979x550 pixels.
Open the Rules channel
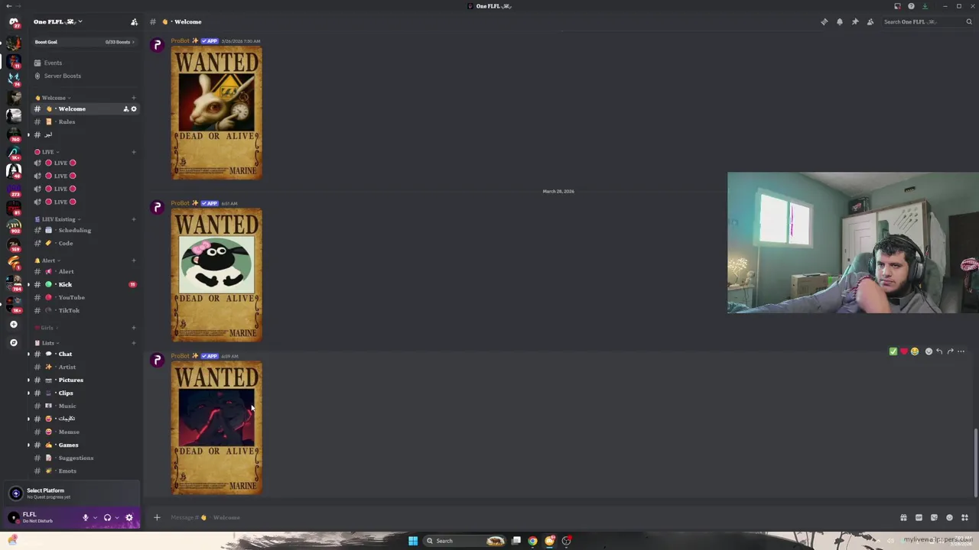(84, 121)
